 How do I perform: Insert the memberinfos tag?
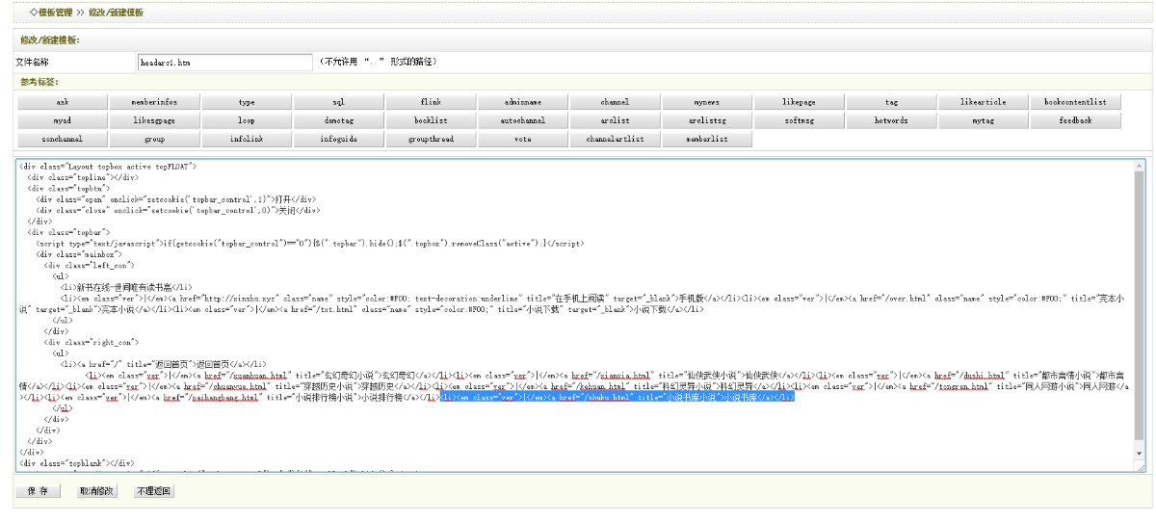click(154, 102)
